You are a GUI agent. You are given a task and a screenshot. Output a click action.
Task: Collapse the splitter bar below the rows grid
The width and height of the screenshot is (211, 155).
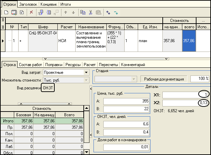click(x=106, y=59)
